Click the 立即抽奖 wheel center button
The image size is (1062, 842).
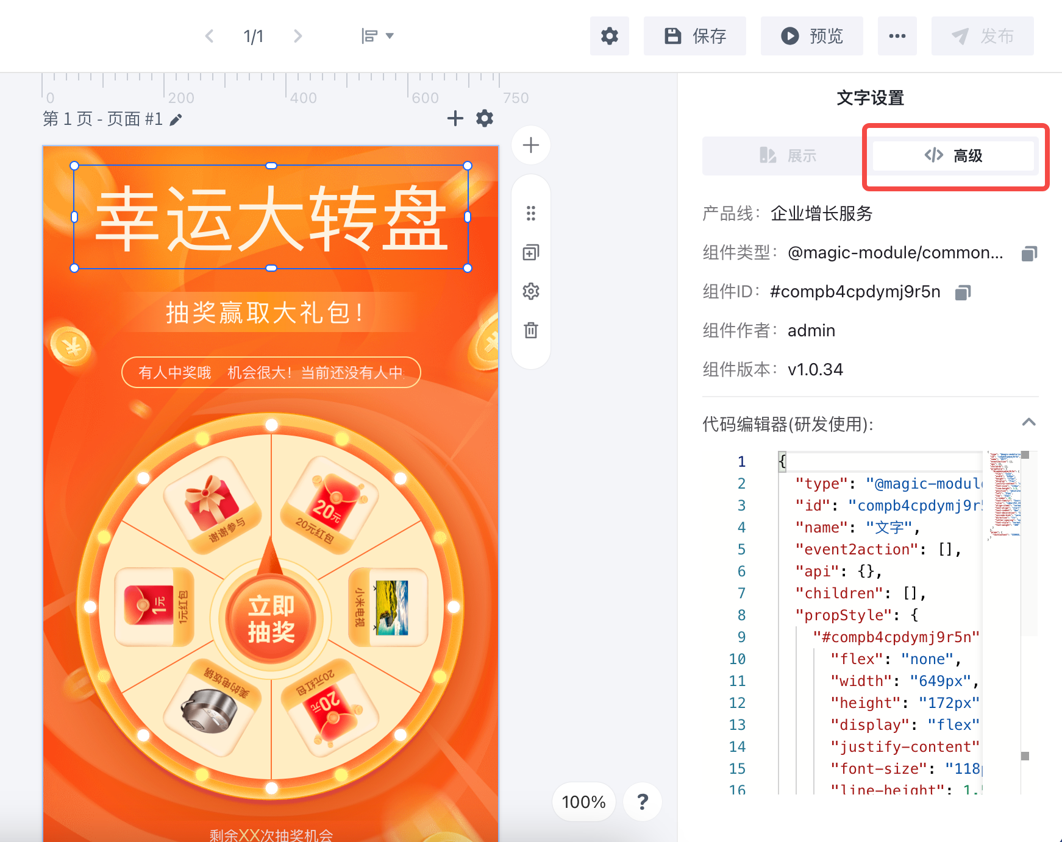(x=271, y=618)
